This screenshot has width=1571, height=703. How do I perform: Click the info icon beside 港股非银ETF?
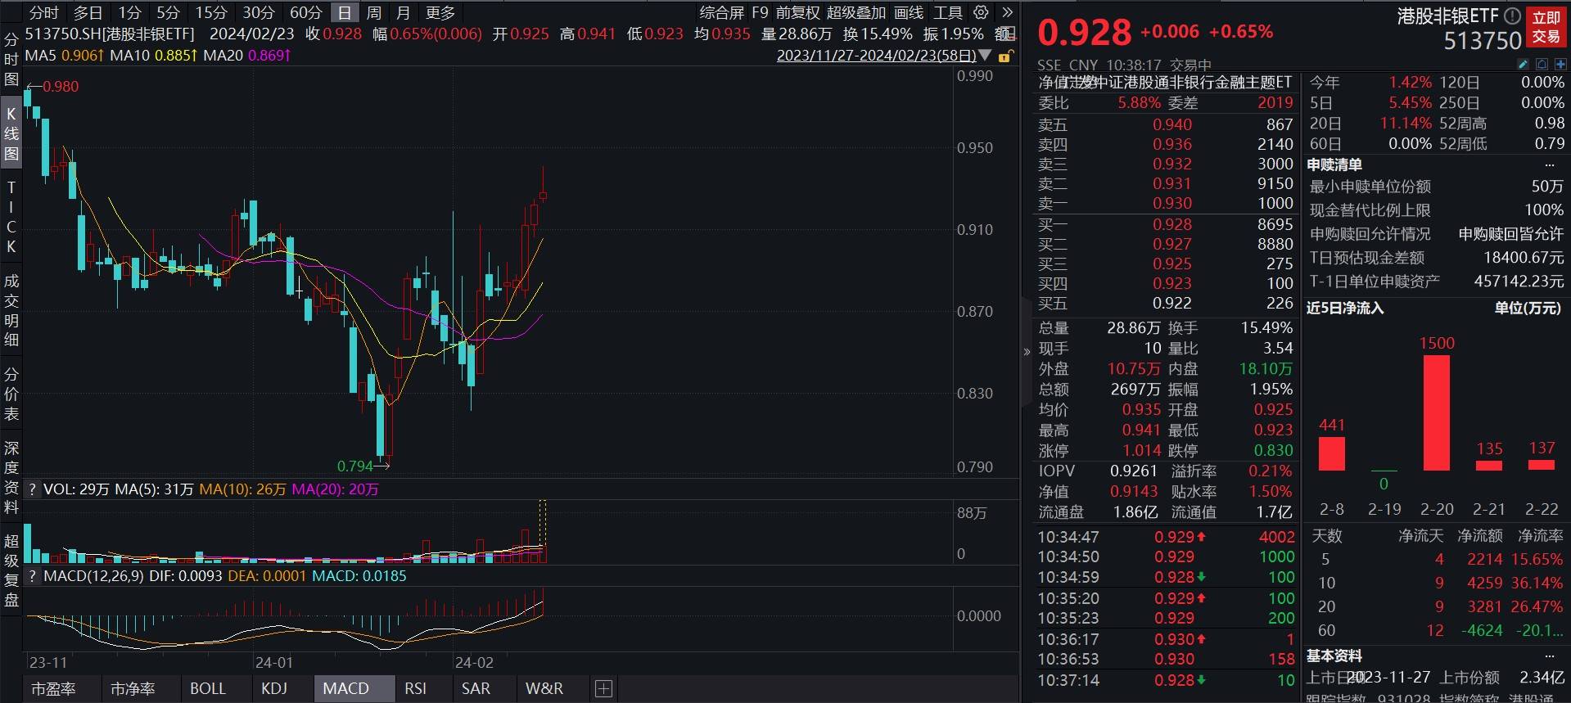[x=1512, y=16]
